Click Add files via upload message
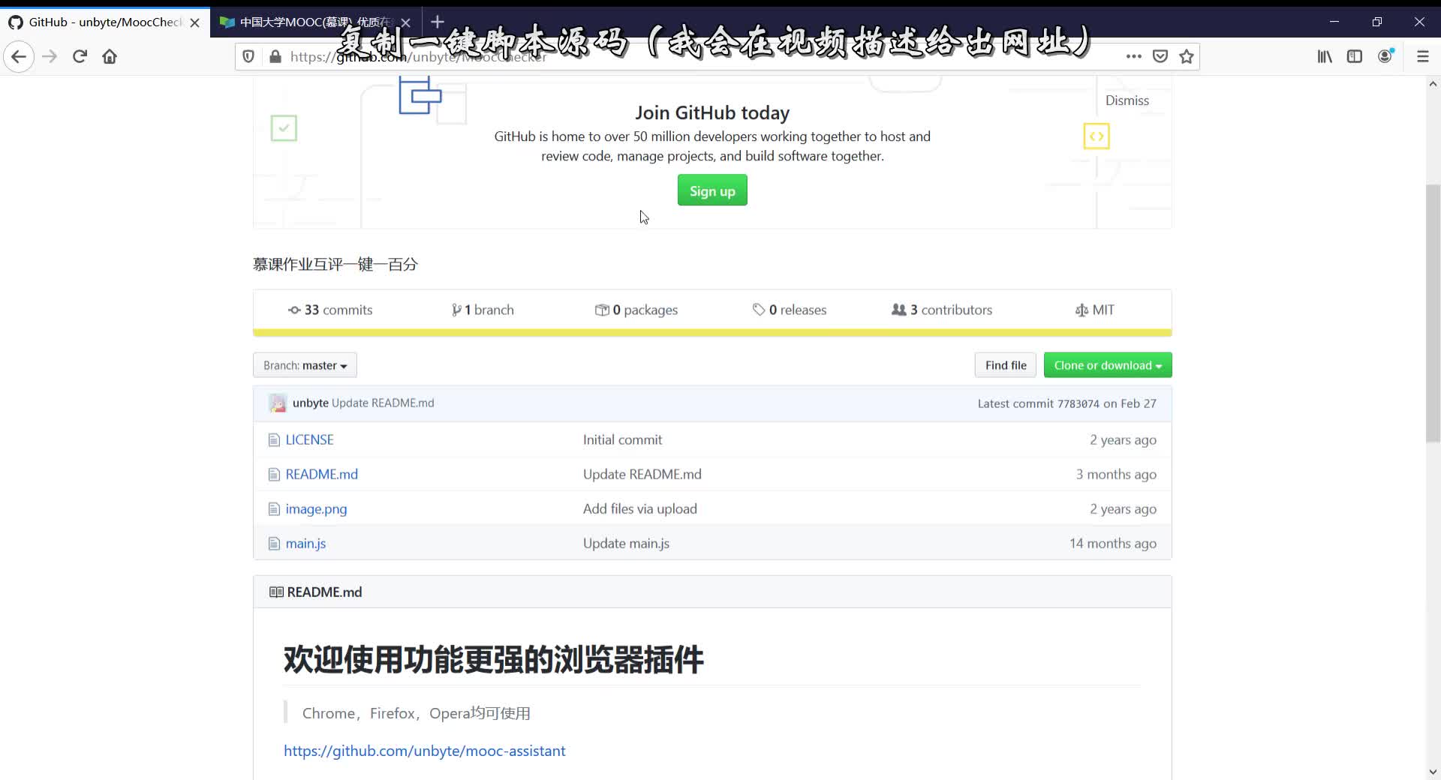 (639, 508)
